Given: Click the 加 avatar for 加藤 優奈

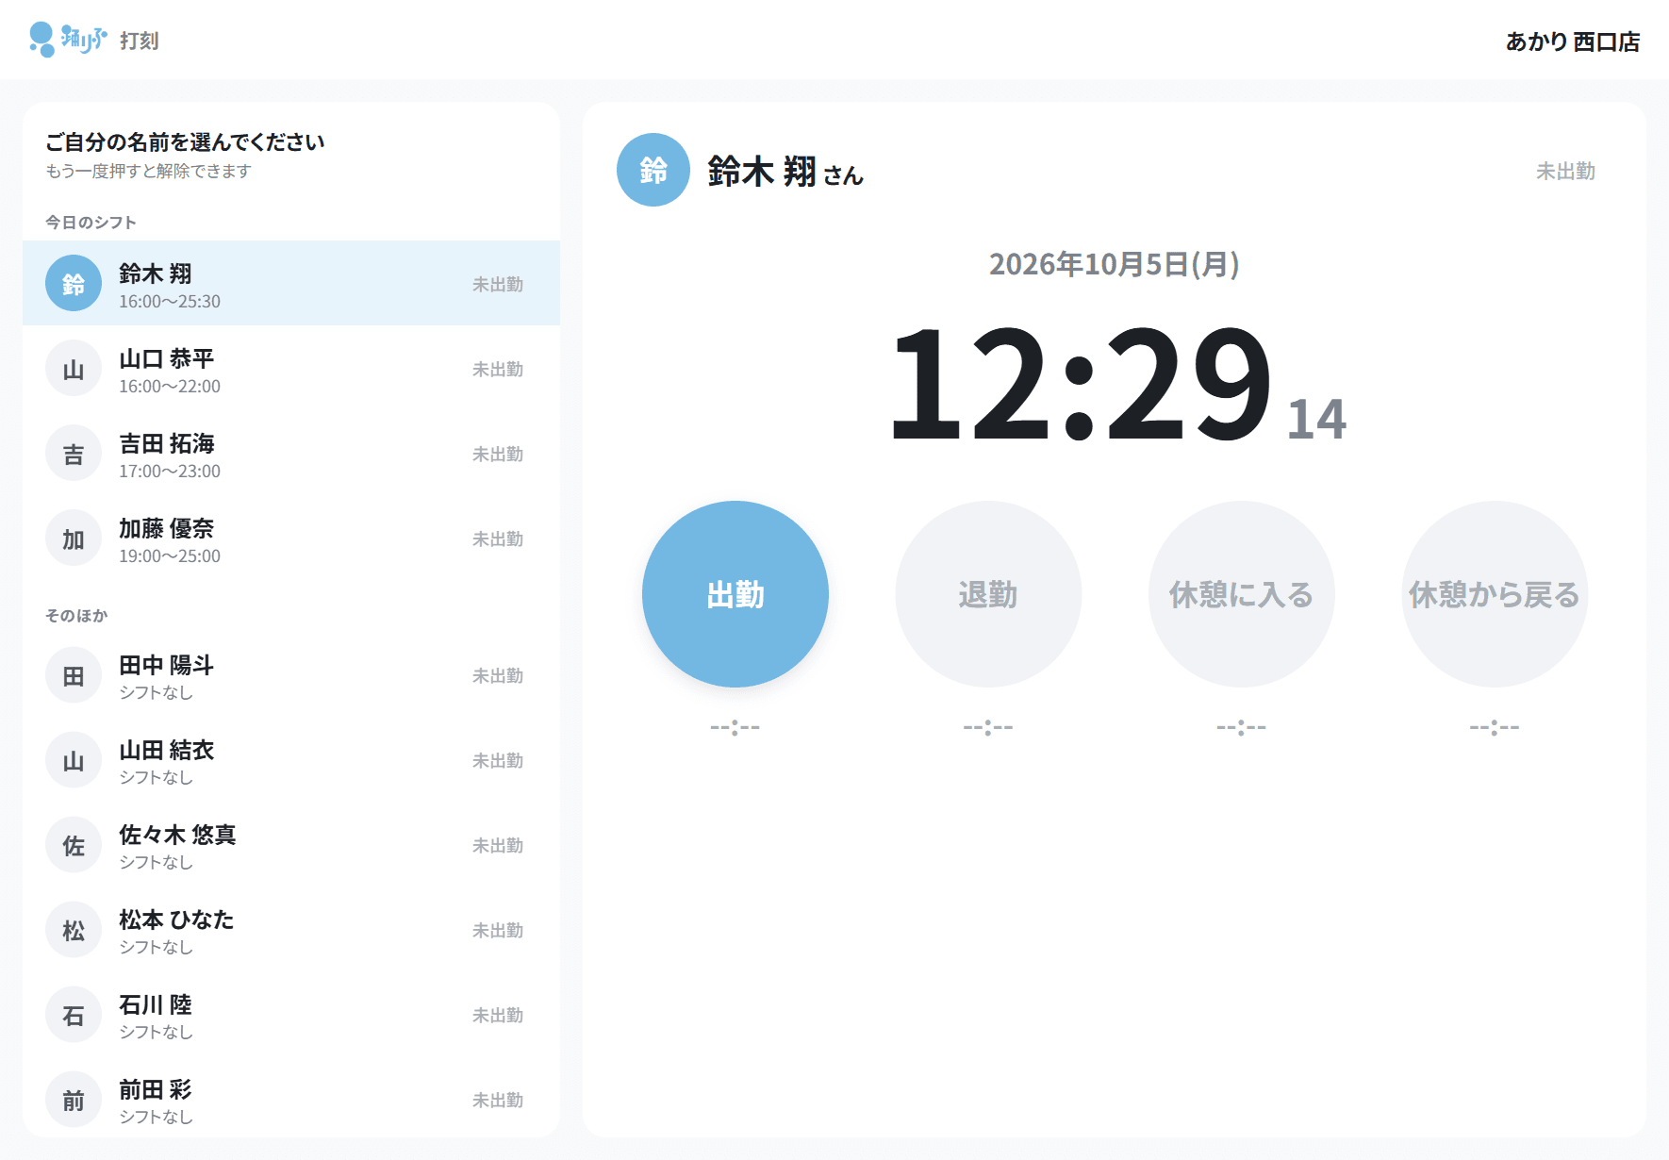Looking at the screenshot, I should point(74,538).
